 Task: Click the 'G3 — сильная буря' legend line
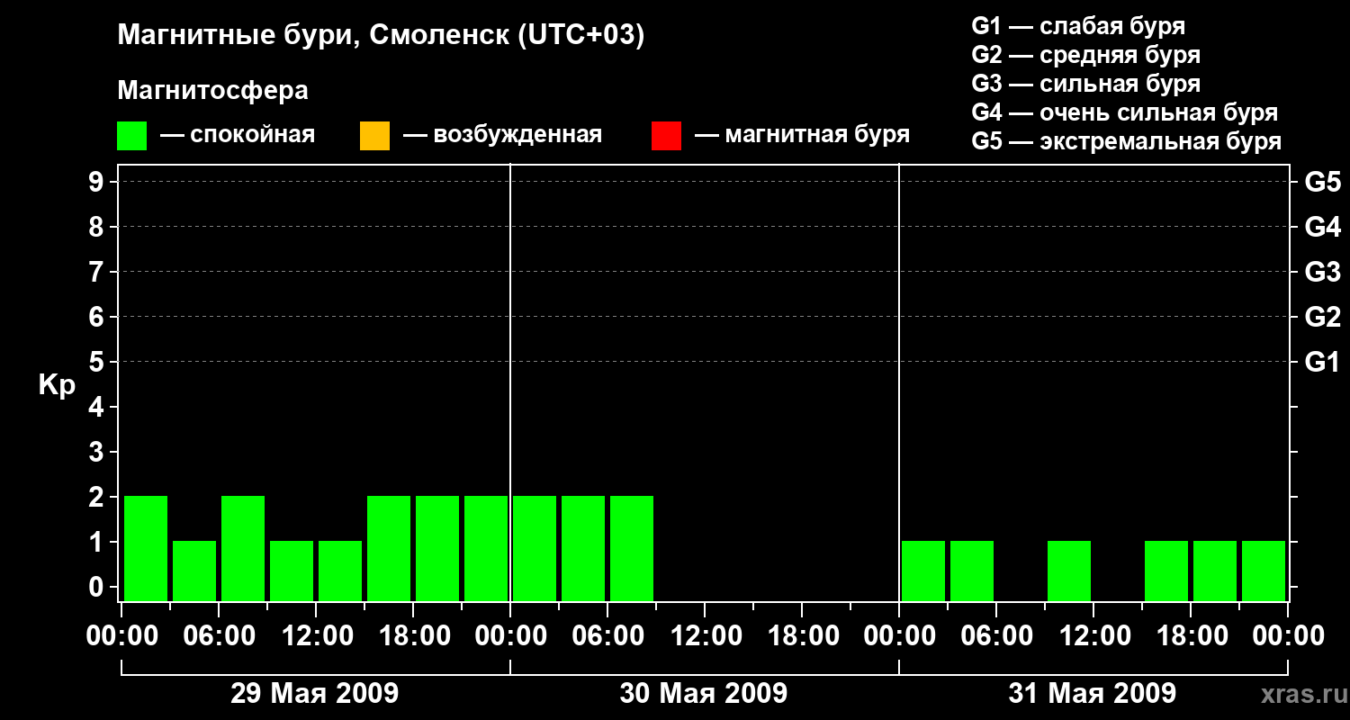(1085, 84)
